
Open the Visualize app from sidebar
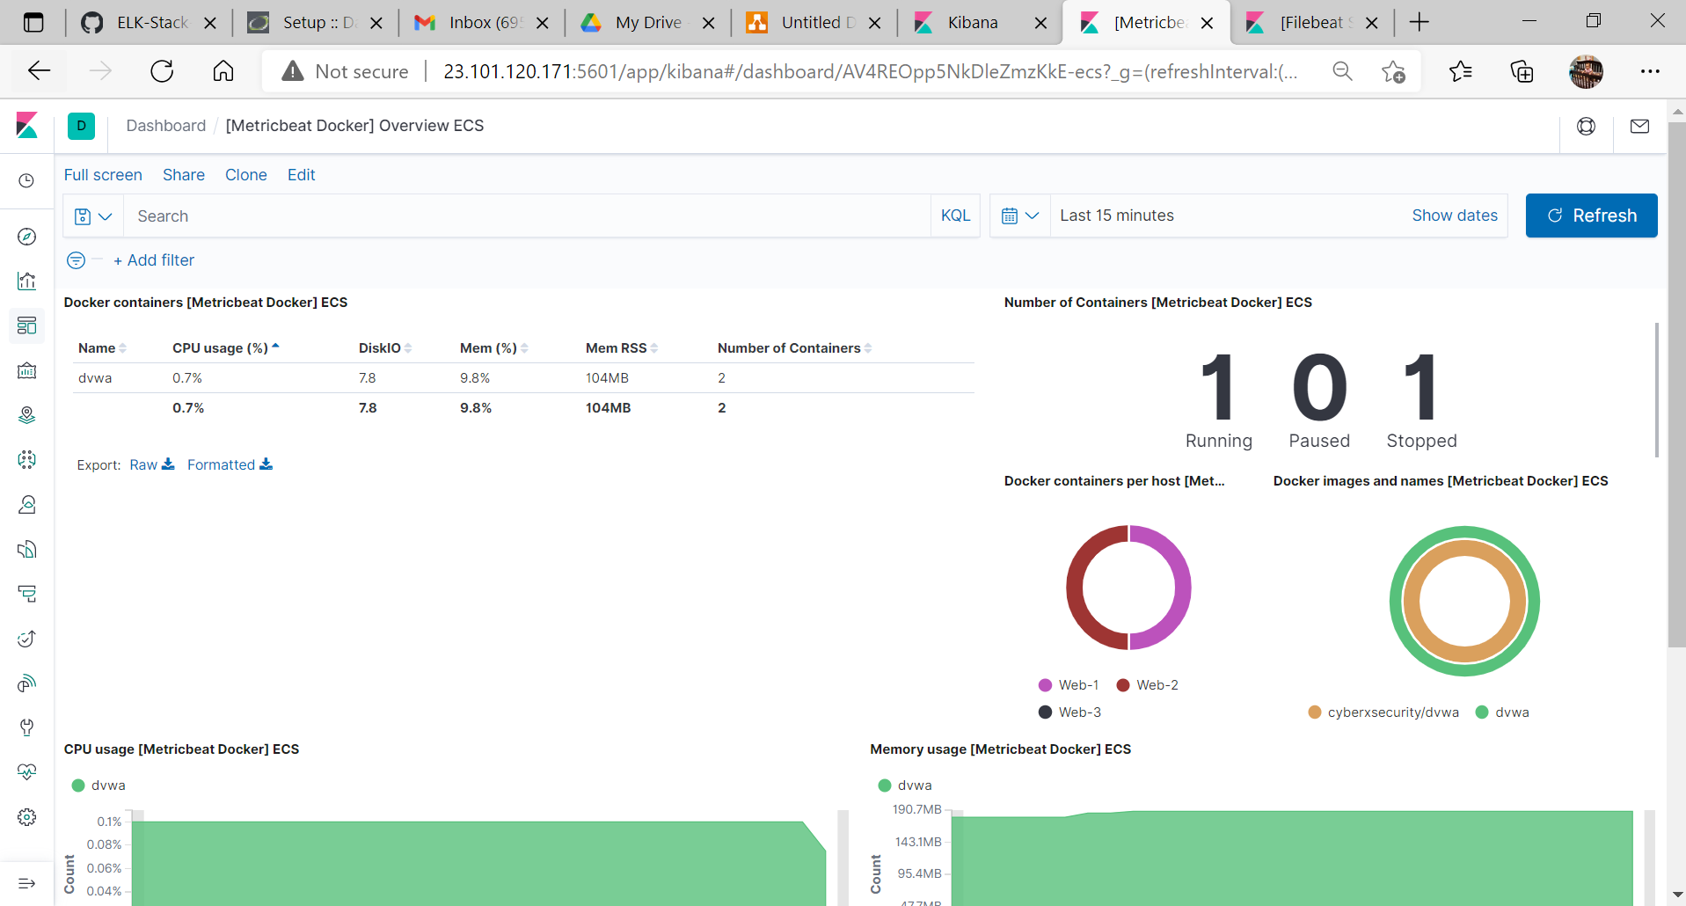[x=26, y=281]
